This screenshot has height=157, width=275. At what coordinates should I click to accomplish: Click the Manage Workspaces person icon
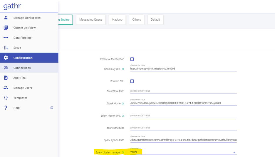[6, 18]
